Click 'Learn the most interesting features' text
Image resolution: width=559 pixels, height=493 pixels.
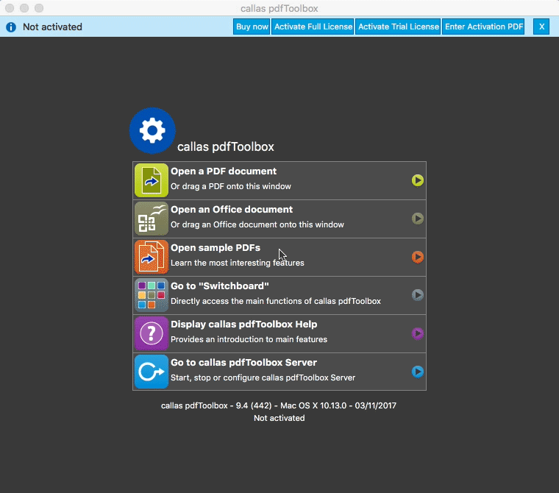[238, 263]
